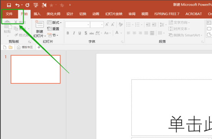Click the folder icon on the document tab bar
This screenshot has height=139, width=212.
point(10,47)
